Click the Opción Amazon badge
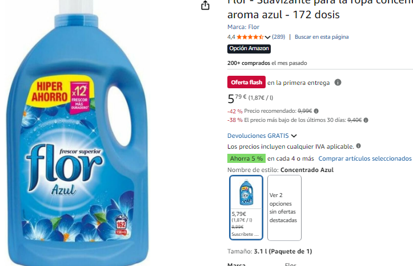 [x=249, y=48]
